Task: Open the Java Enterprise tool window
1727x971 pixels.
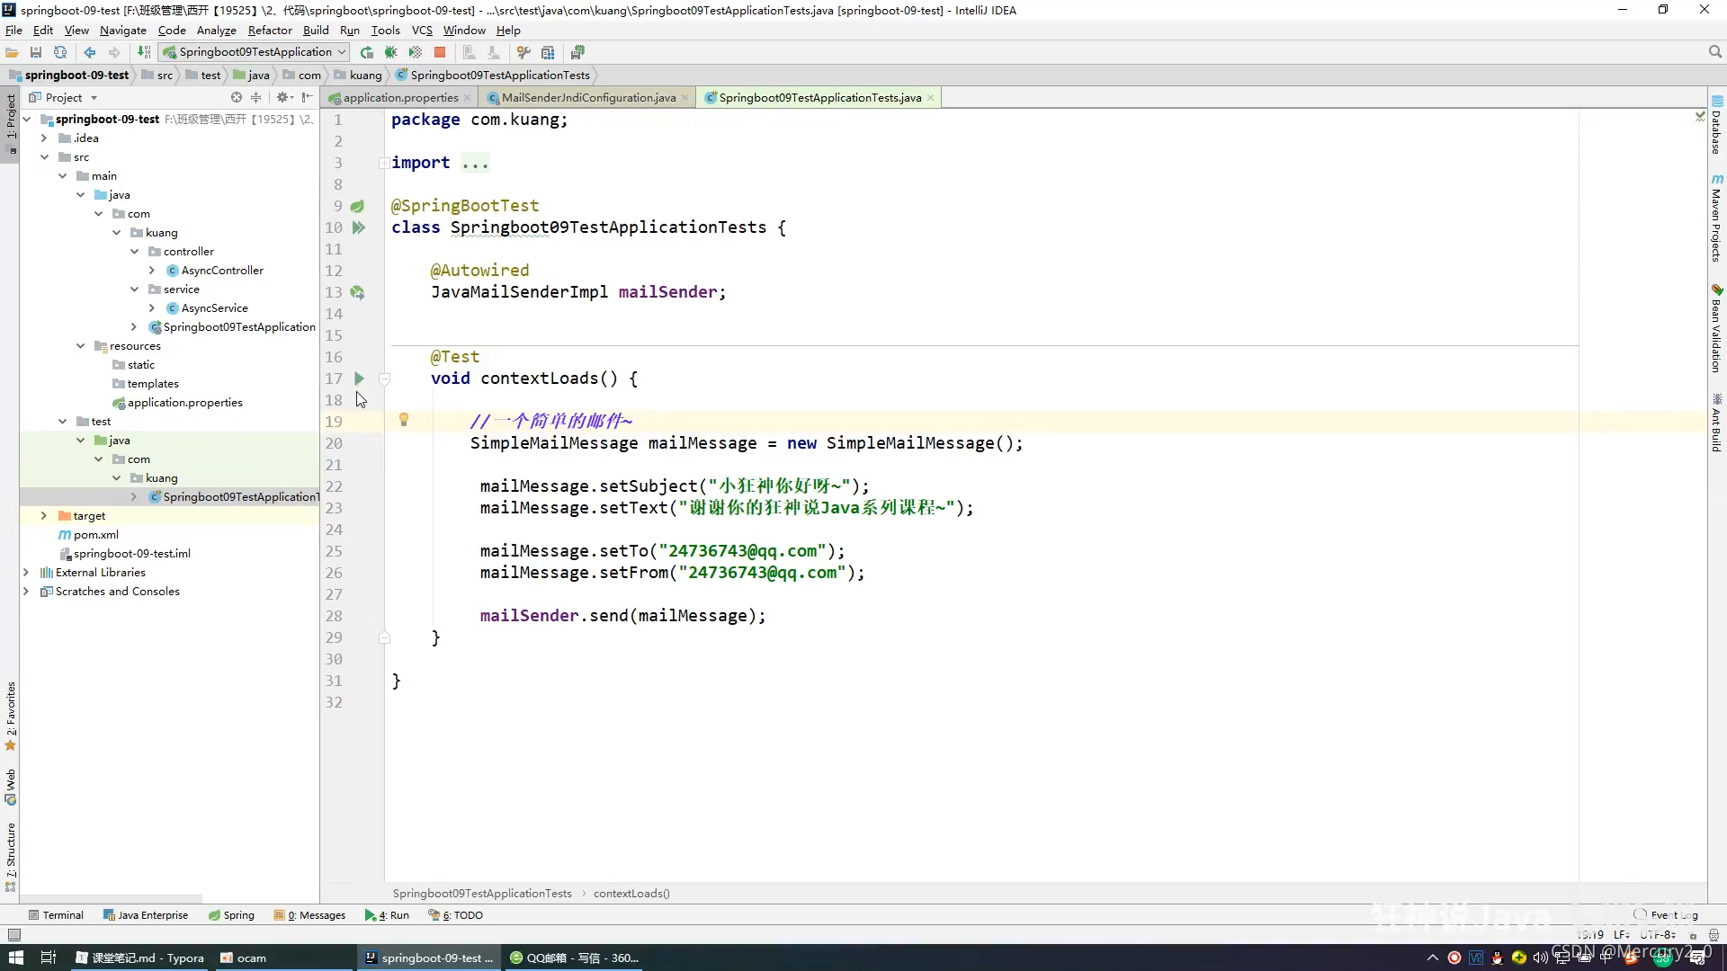Action: click(x=146, y=915)
